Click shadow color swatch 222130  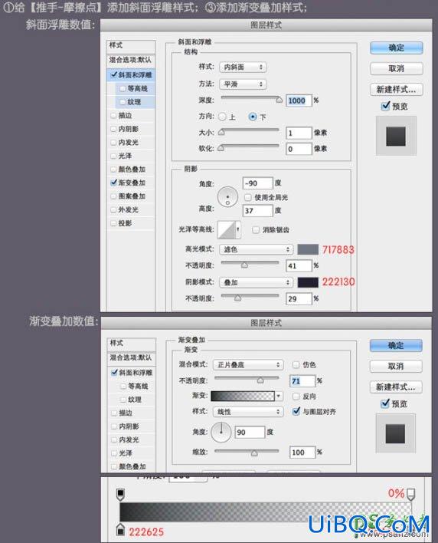308,282
